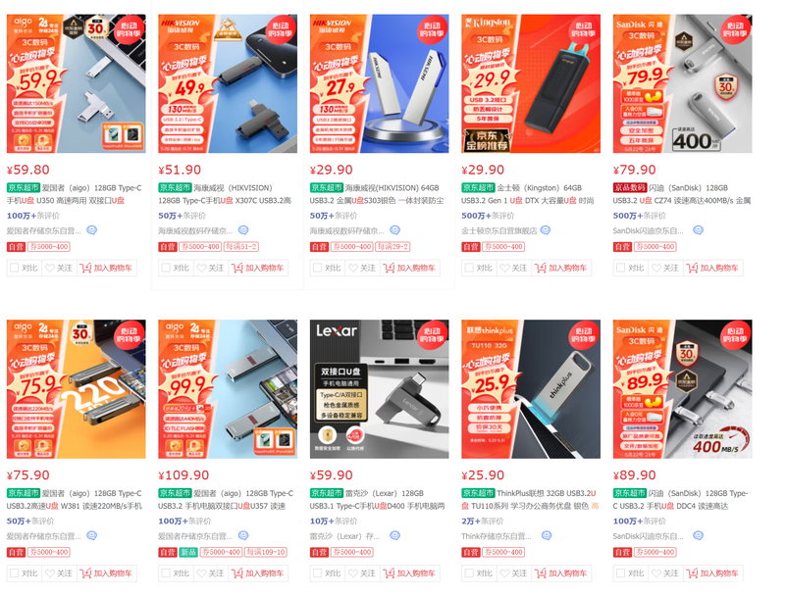Check compare box for SanDisk ¥89.90 drive
This screenshot has height=597, width=785.
(x=621, y=573)
